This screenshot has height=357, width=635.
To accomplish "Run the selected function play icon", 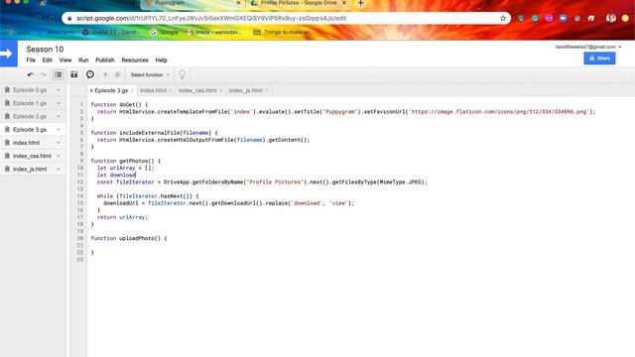I will click(106, 74).
